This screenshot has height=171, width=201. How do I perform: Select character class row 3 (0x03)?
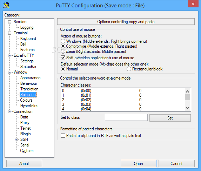click(123, 104)
